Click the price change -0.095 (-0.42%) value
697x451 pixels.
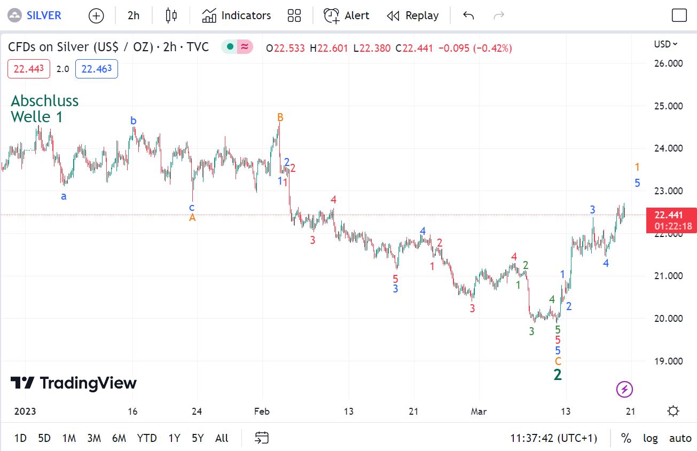pos(475,48)
